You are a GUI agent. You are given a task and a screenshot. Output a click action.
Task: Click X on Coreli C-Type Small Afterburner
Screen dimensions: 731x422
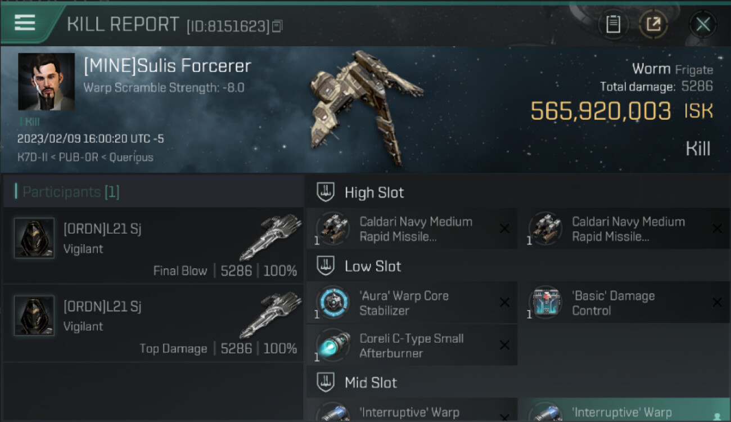pos(504,345)
